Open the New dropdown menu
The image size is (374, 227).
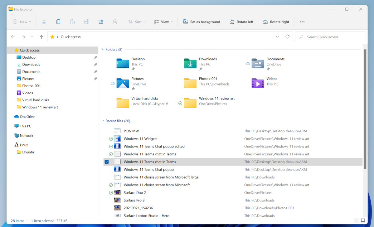(22, 22)
